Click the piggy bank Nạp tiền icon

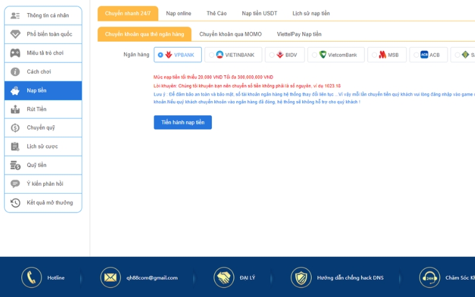click(x=15, y=90)
